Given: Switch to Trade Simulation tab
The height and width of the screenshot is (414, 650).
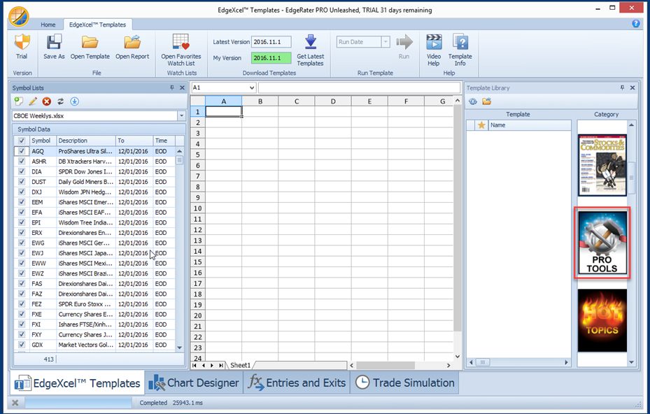Looking at the screenshot, I should [405, 383].
